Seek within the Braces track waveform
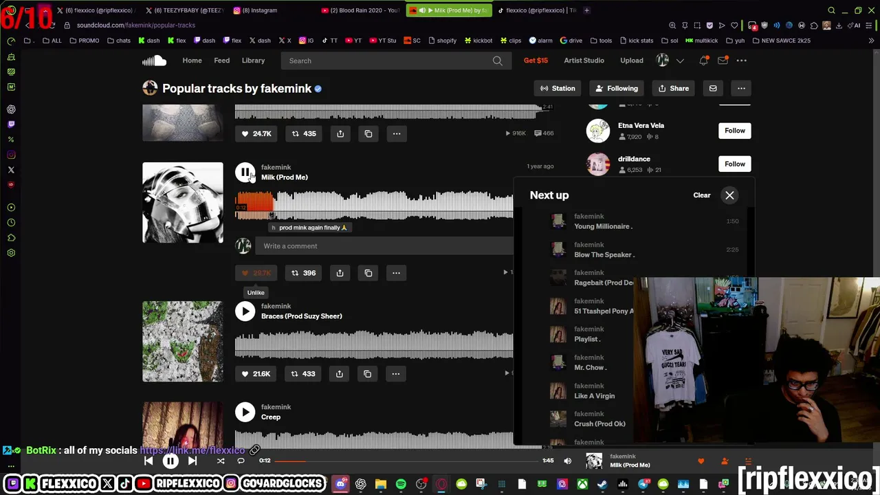Image resolution: width=880 pixels, height=495 pixels. click(374, 345)
